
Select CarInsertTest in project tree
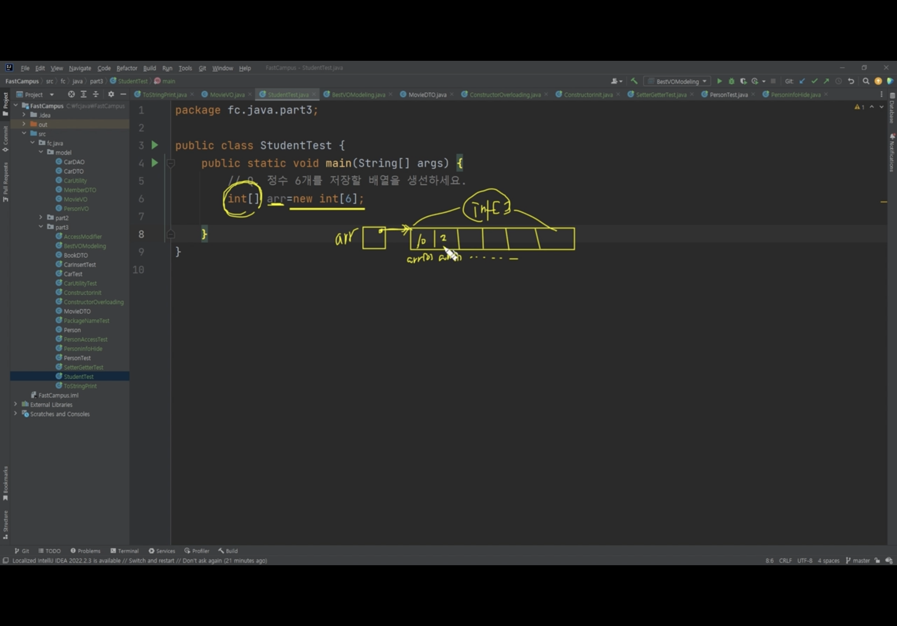(x=80, y=264)
